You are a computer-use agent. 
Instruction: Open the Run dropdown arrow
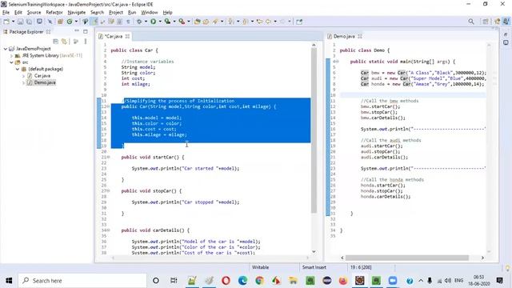pos(160,22)
